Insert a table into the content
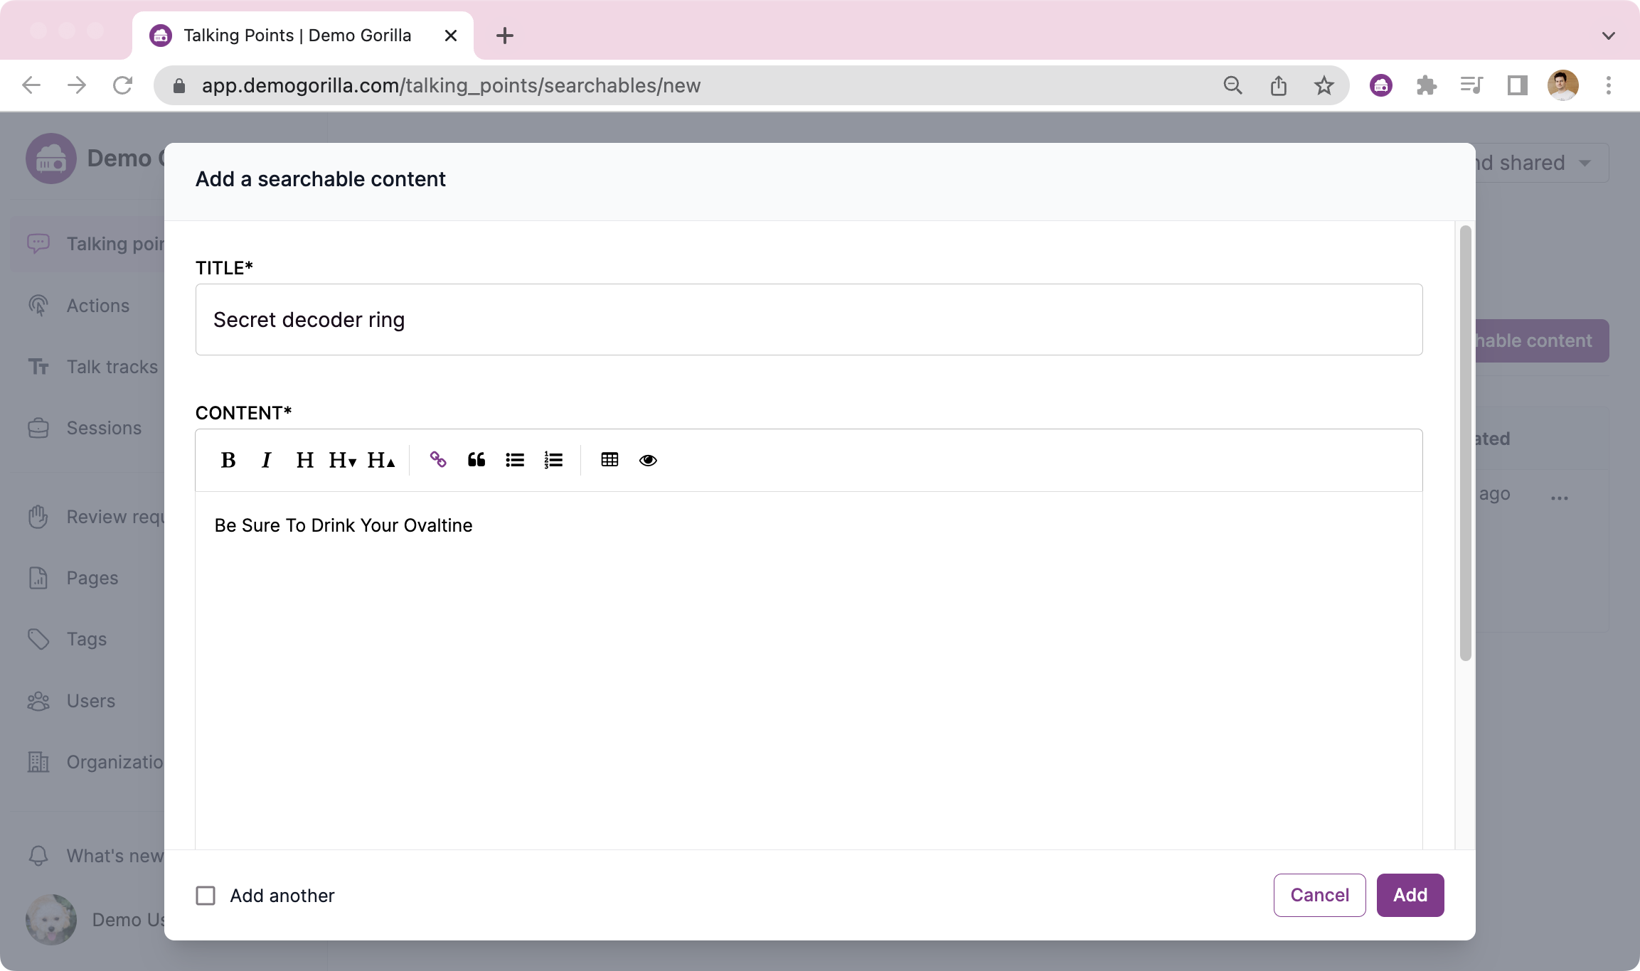The image size is (1640, 971). 609,461
